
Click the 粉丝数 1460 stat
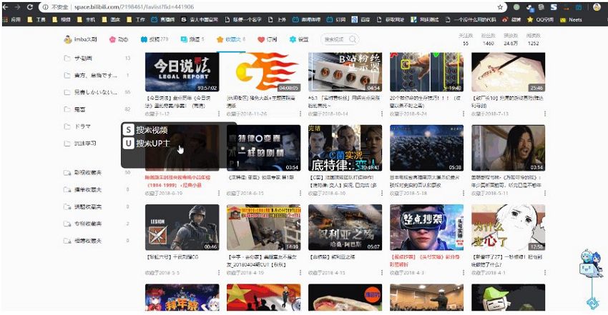(x=488, y=39)
